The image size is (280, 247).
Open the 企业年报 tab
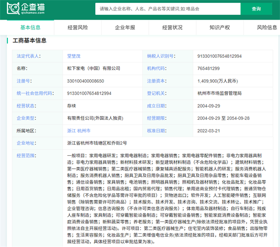125,27
